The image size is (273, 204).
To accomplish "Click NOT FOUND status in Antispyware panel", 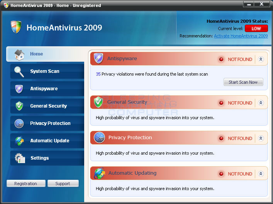I will click(x=240, y=59).
